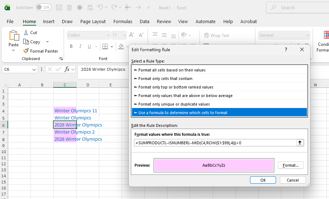Image resolution: width=329 pixels, height=199 pixels.
Task: Open the File menu tab
Action: [x=10, y=21]
